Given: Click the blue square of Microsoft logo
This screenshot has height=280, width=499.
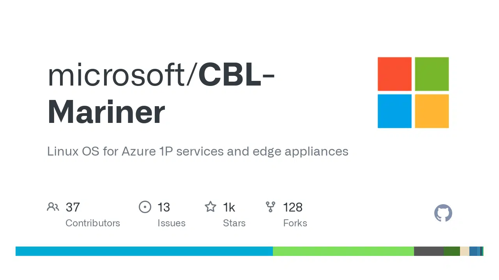Looking at the screenshot, I should [x=395, y=111].
